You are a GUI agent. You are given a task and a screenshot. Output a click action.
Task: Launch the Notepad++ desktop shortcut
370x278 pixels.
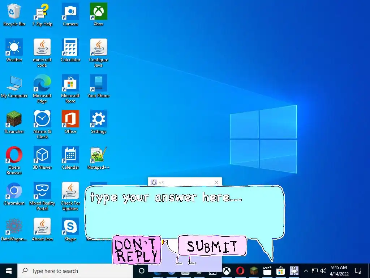click(98, 158)
